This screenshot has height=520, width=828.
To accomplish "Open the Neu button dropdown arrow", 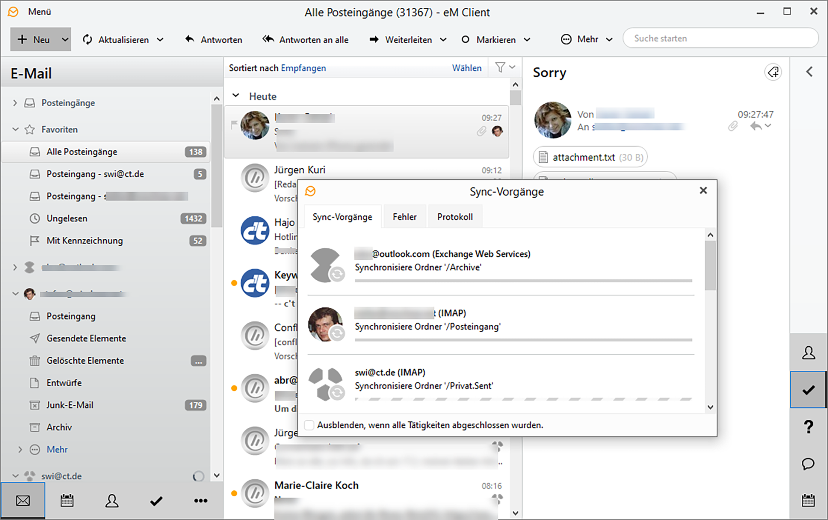I will click(x=65, y=39).
